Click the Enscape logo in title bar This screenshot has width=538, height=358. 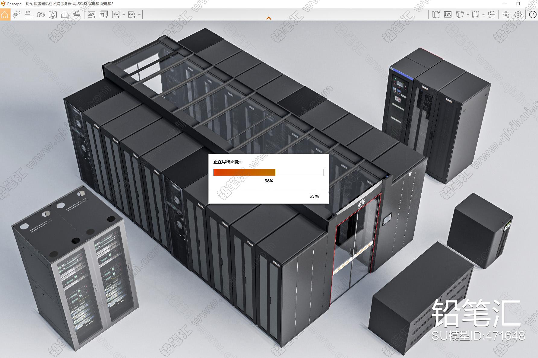point(4,4)
